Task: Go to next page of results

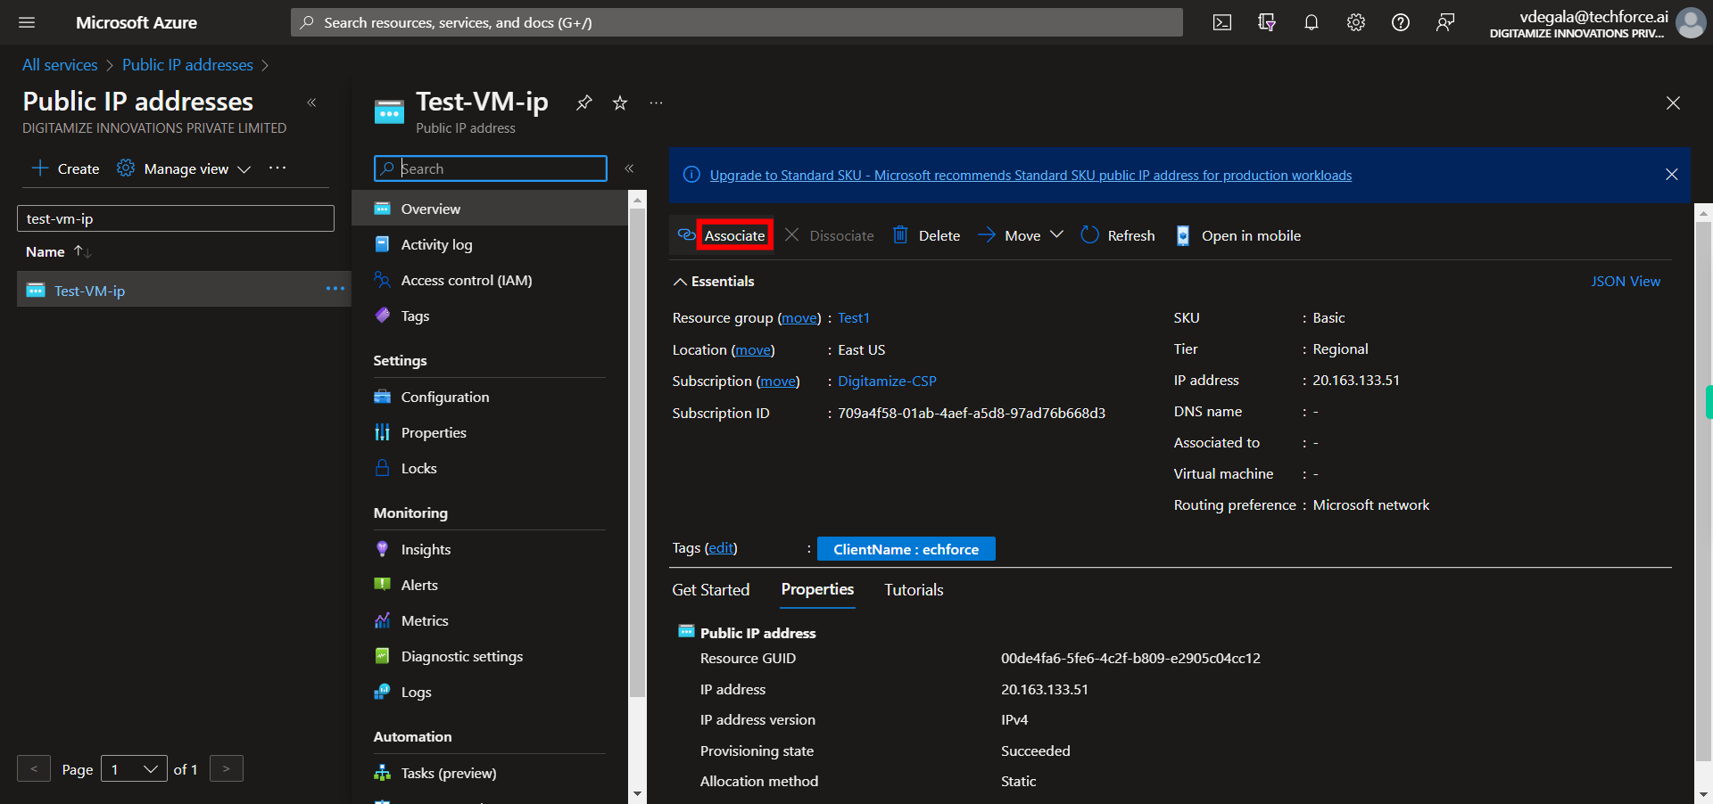Action: [227, 768]
